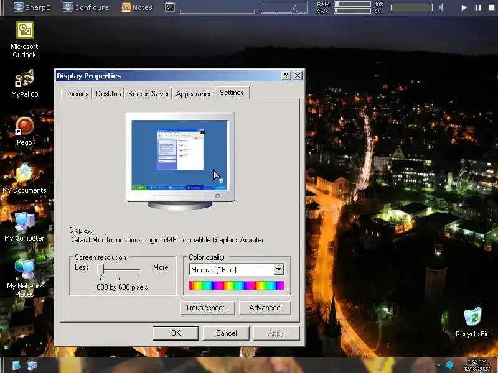Launch the command prompt icon in top bar
498x373 pixels.
click(170, 7)
